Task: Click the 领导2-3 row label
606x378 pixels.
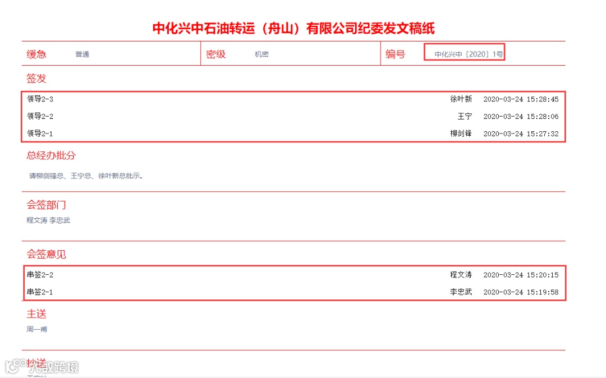Action: pyautogui.click(x=40, y=99)
